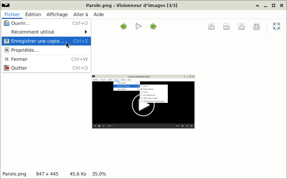Screen dimensions: 287x179
Task: Click the 847 x 445 dimensions text
Action: [47, 174]
